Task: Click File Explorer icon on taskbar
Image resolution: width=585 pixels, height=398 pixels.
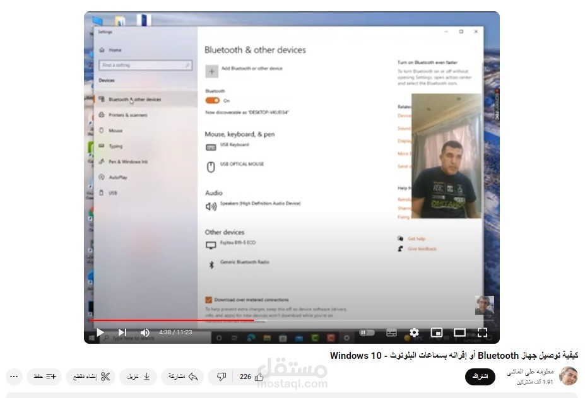Action: (267, 338)
